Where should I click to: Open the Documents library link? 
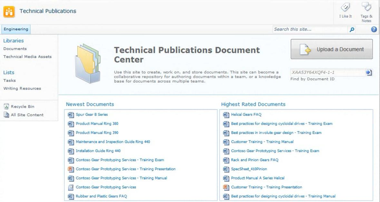[x=15, y=49]
